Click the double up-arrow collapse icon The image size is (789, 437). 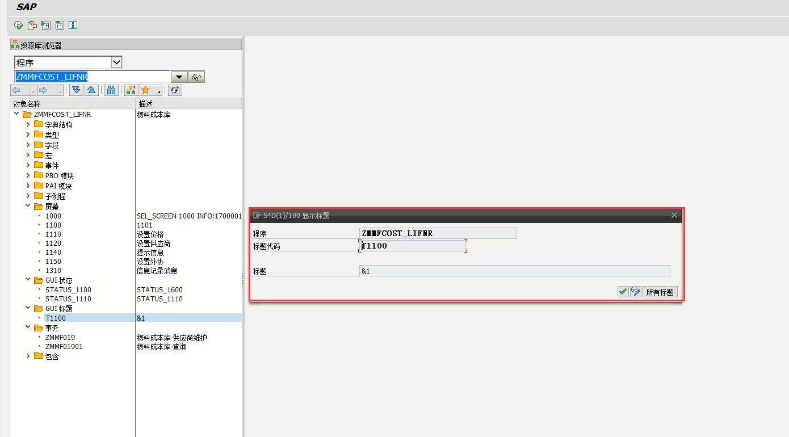click(x=91, y=90)
